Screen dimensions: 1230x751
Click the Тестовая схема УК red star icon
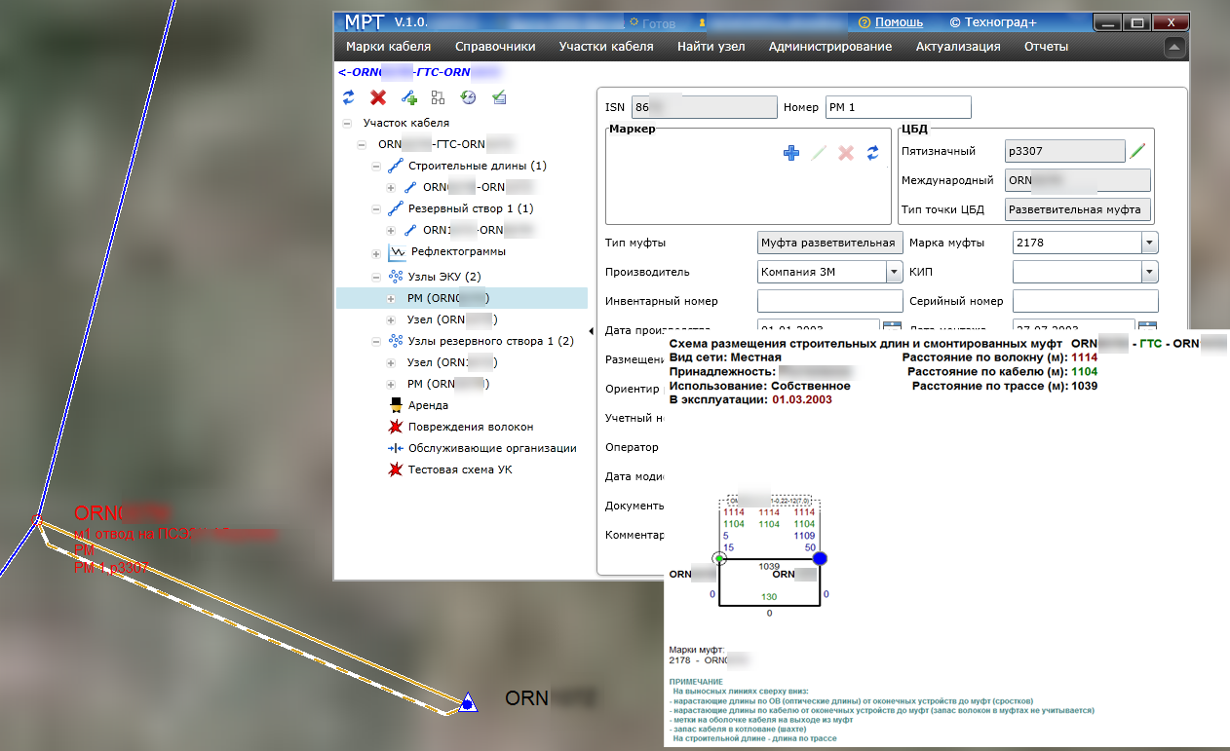[396, 469]
